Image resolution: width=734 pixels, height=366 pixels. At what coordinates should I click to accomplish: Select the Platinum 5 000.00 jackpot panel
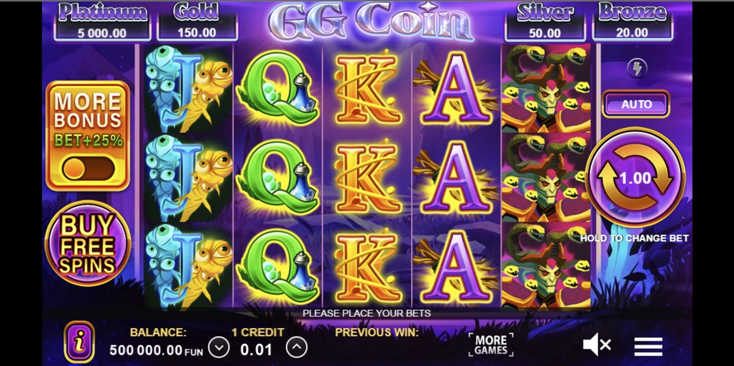[102, 22]
